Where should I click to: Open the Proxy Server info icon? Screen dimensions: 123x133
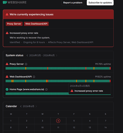tap(26, 64)
